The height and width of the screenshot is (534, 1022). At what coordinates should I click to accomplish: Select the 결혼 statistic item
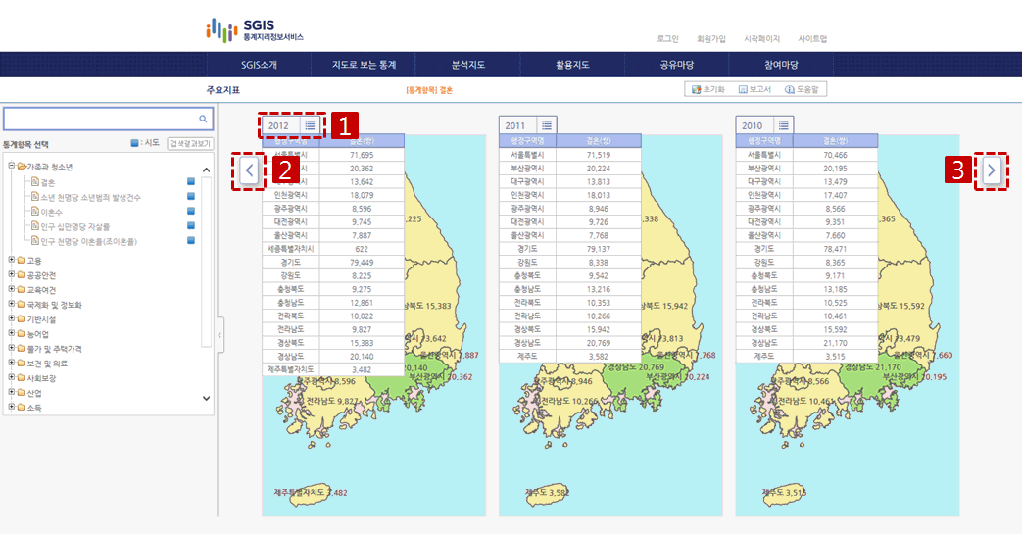pos(48,182)
